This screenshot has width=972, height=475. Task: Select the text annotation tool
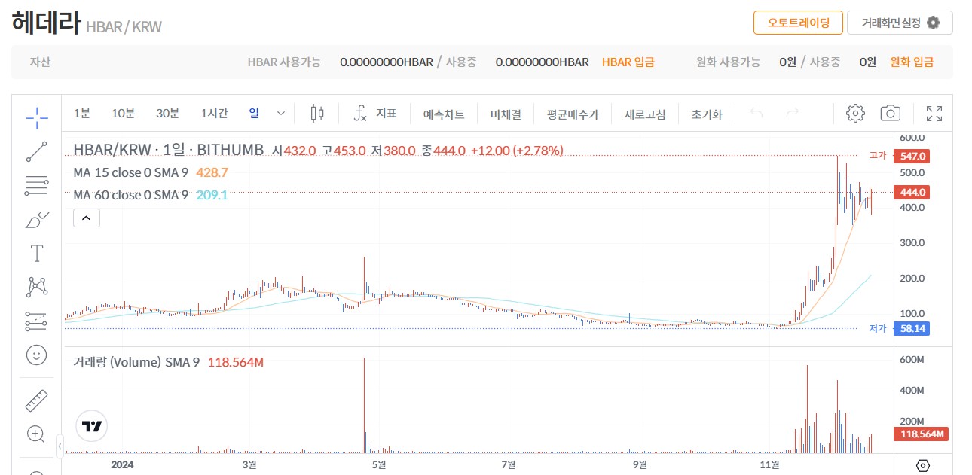pyautogui.click(x=37, y=253)
